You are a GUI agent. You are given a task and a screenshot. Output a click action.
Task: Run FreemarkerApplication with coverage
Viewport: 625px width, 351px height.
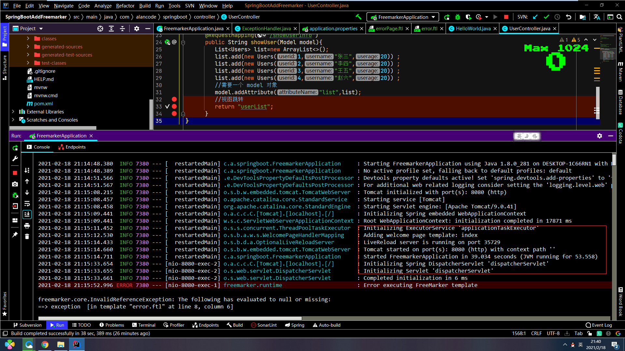[468, 17]
